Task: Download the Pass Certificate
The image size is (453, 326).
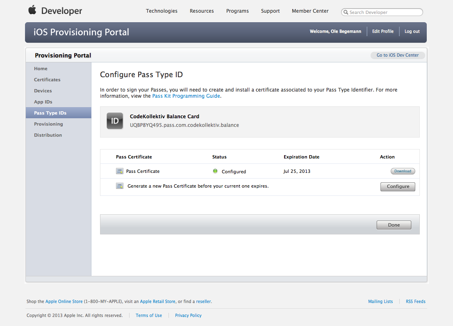Action: point(403,171)
